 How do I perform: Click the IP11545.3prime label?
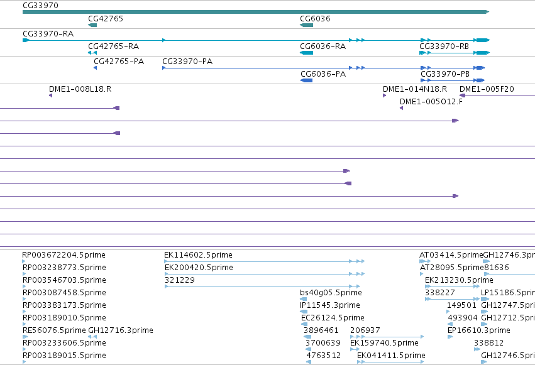tap(330, 306)
